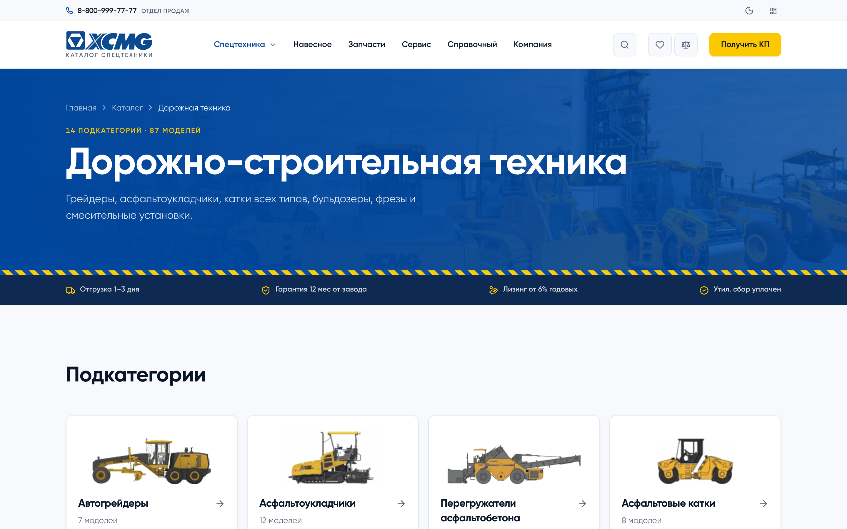Open the Сервис menu item
847x529 pixels.
[x=416, y=44]
